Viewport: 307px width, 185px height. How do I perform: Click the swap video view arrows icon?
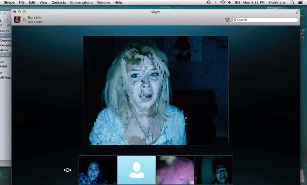point(68,170)
